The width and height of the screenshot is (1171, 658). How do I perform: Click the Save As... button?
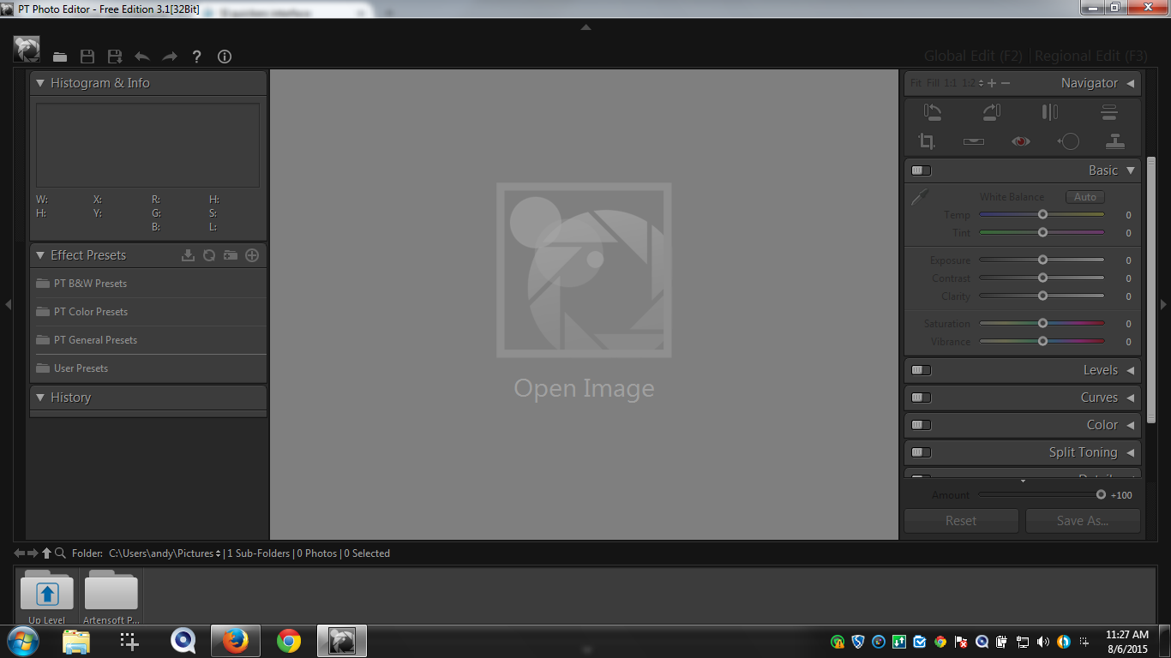click(1083, 521)
